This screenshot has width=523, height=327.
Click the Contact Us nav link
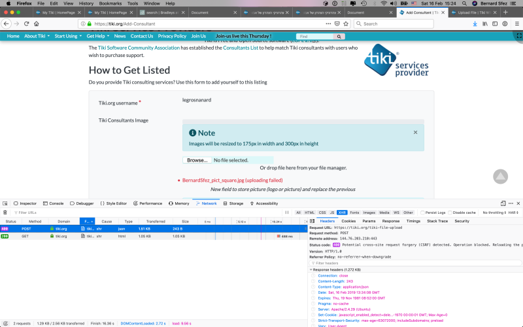142,36
